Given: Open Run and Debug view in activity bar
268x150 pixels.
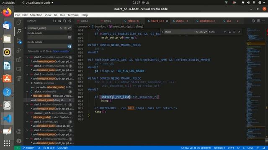Looking at the screenshot, I should coord(19,50).
